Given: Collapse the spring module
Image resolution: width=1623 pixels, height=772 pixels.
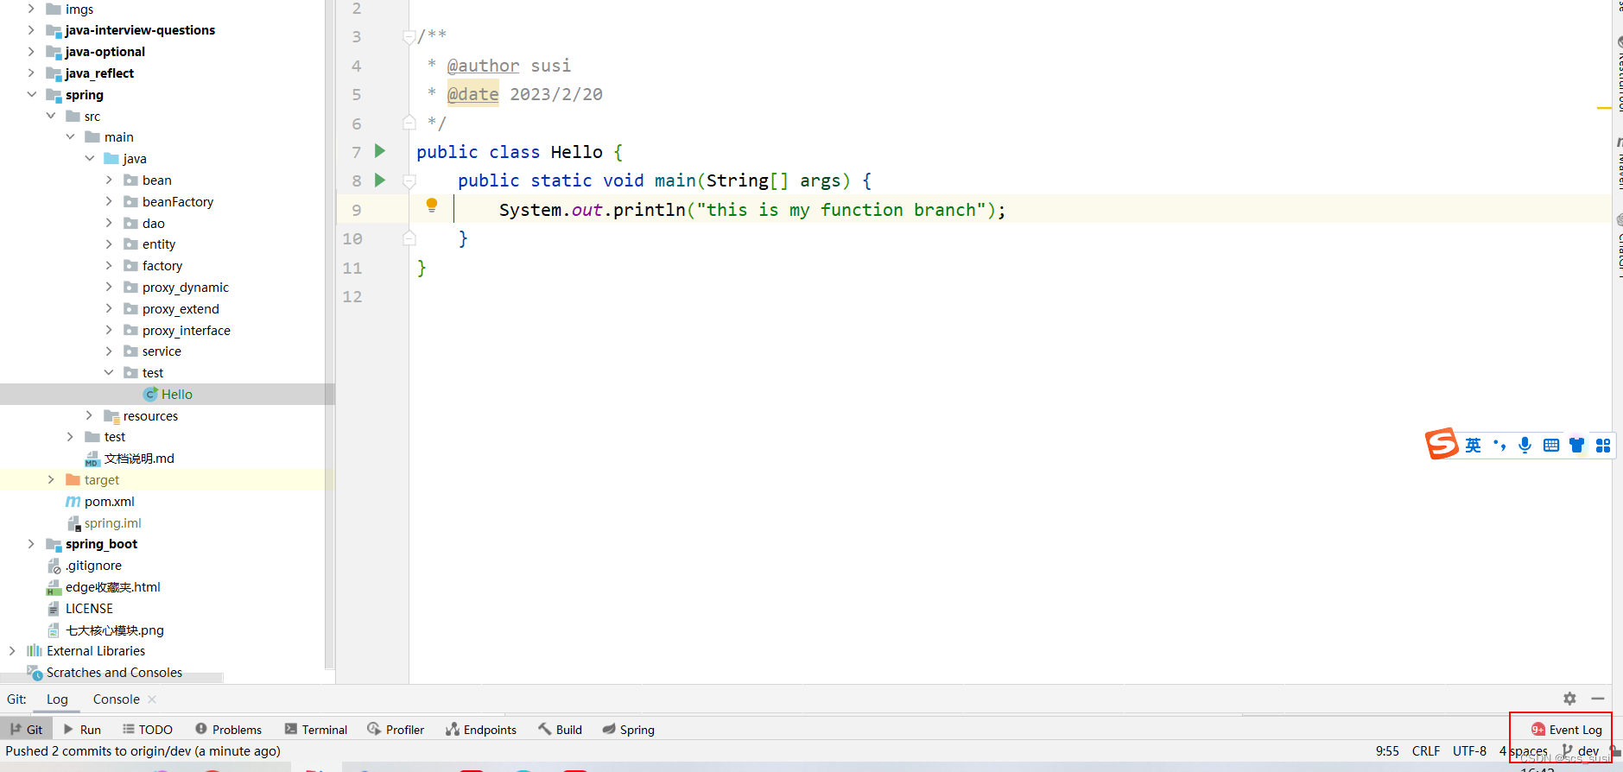Looking at the screenshot, I should coord(31,95).
